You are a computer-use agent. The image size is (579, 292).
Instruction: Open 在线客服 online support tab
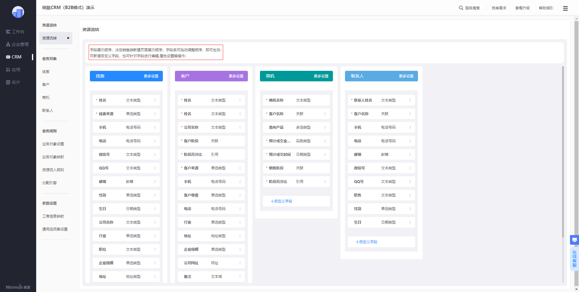[x=574, y=259]
